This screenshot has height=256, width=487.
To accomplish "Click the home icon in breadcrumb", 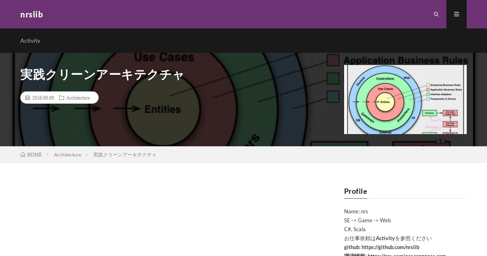I will 23,155.
